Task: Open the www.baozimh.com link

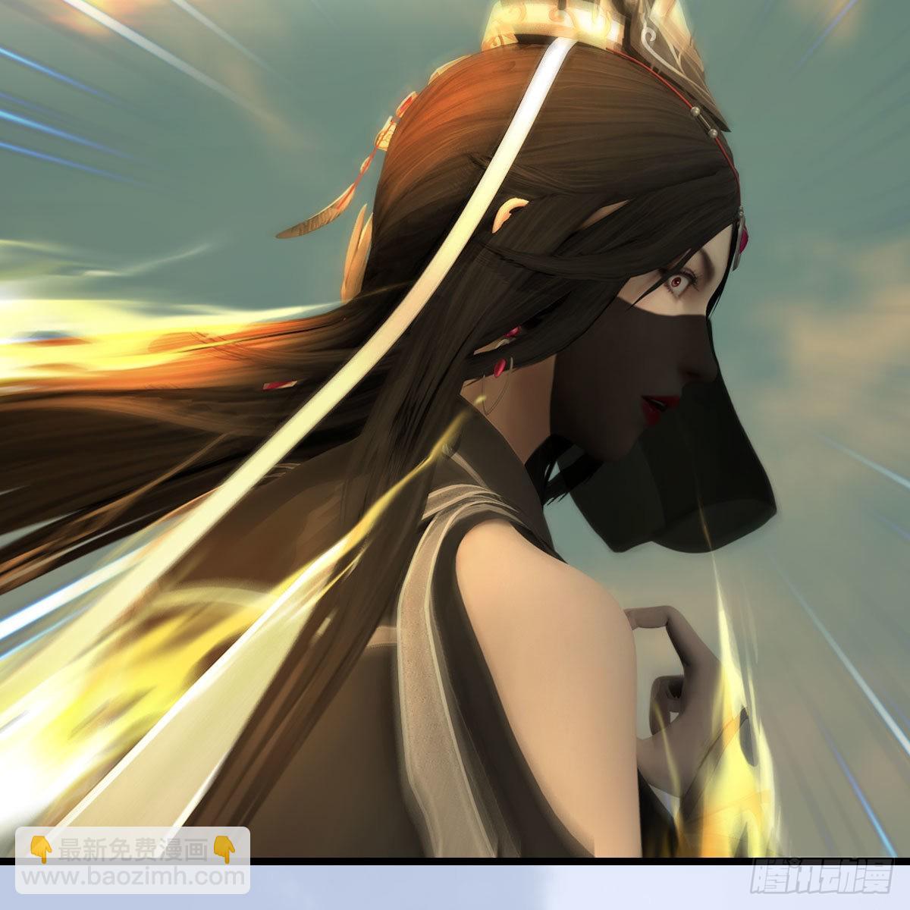Action: click(x=132, y=877)
